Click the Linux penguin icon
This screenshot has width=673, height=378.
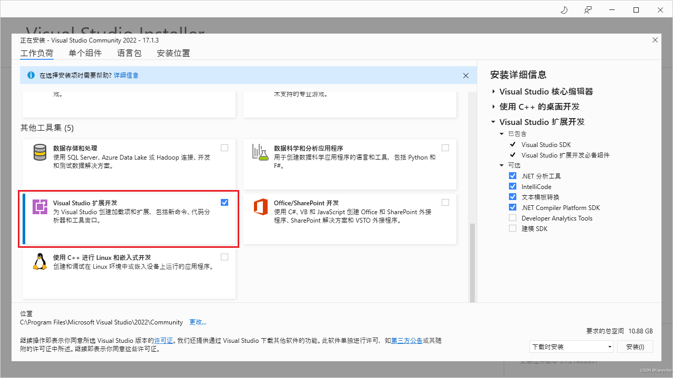point(40,261)
